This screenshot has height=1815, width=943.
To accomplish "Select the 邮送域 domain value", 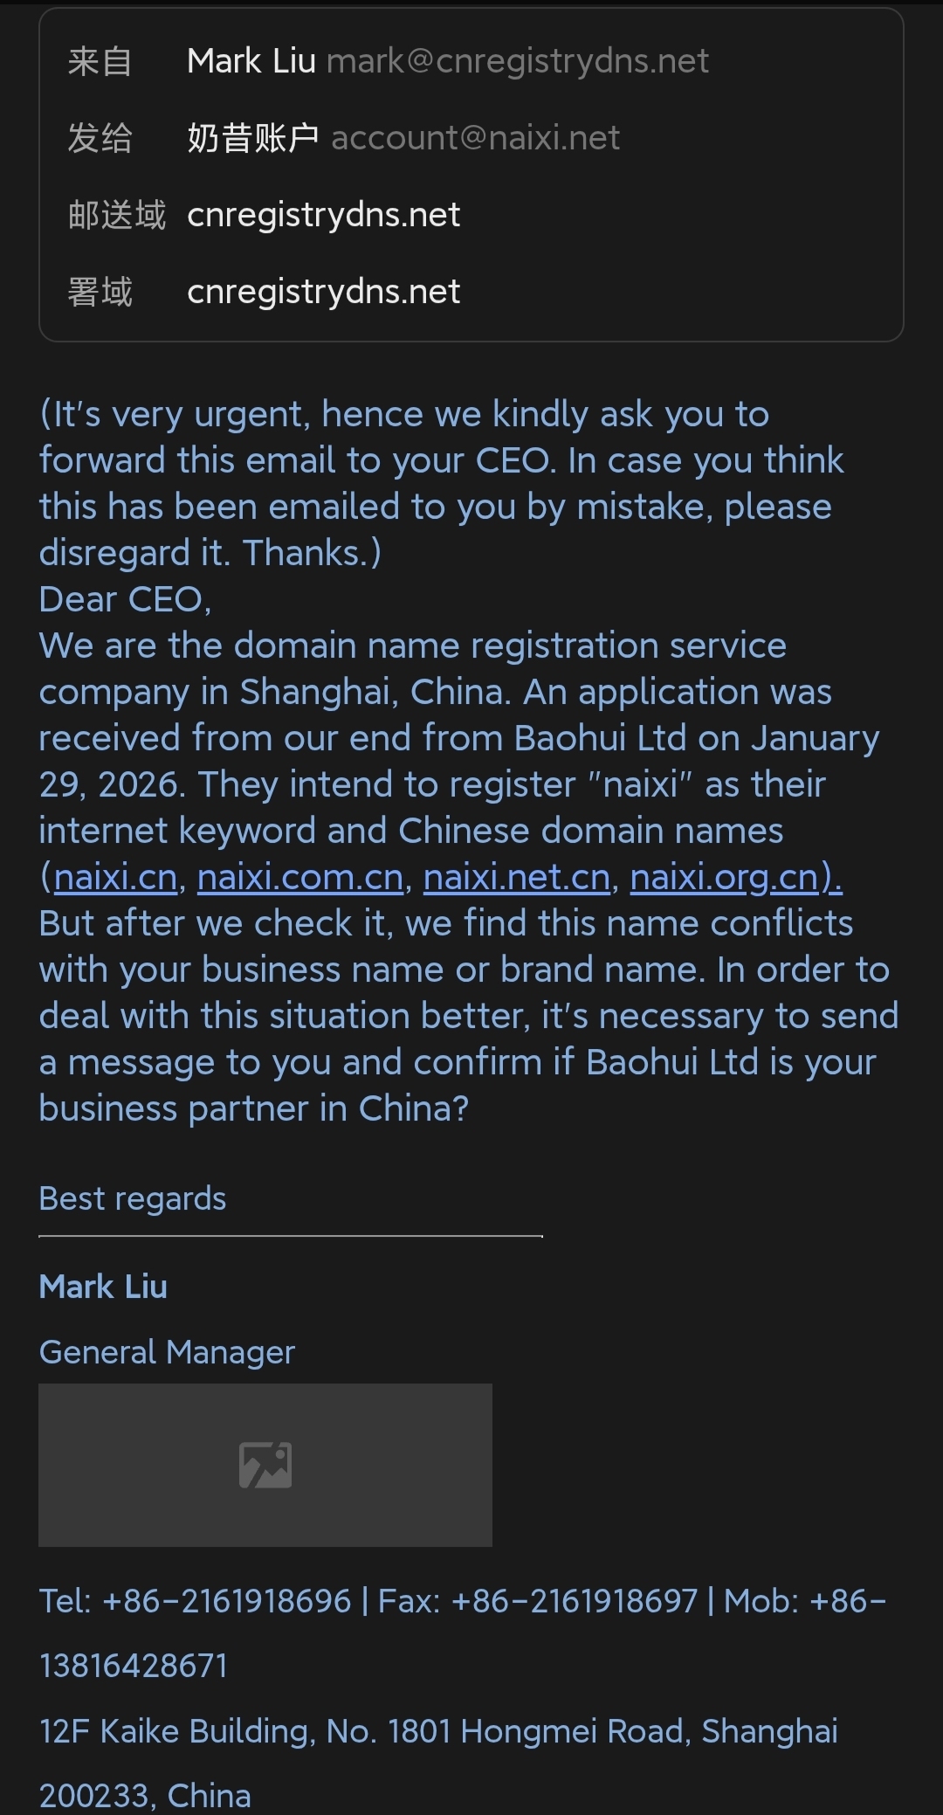I will point(323,215).
